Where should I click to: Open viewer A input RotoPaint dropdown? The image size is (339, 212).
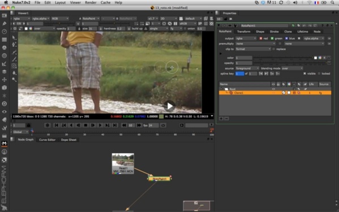tap(91, 19)
